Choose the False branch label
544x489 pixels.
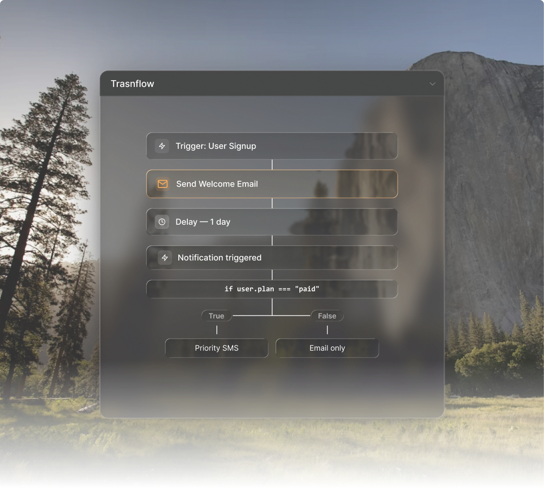click(x=327, y=316)
